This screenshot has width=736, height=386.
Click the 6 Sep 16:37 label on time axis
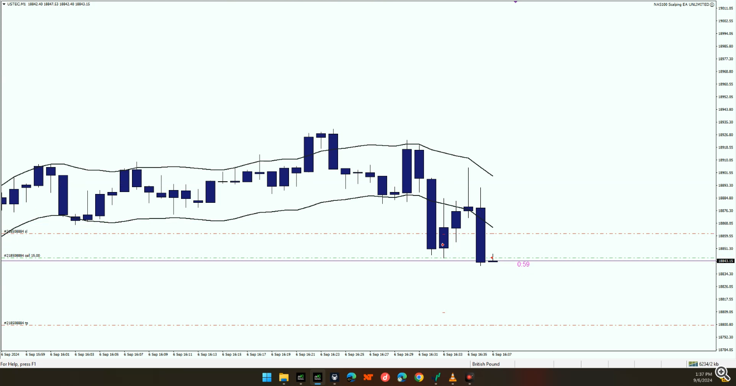(502, 354)
